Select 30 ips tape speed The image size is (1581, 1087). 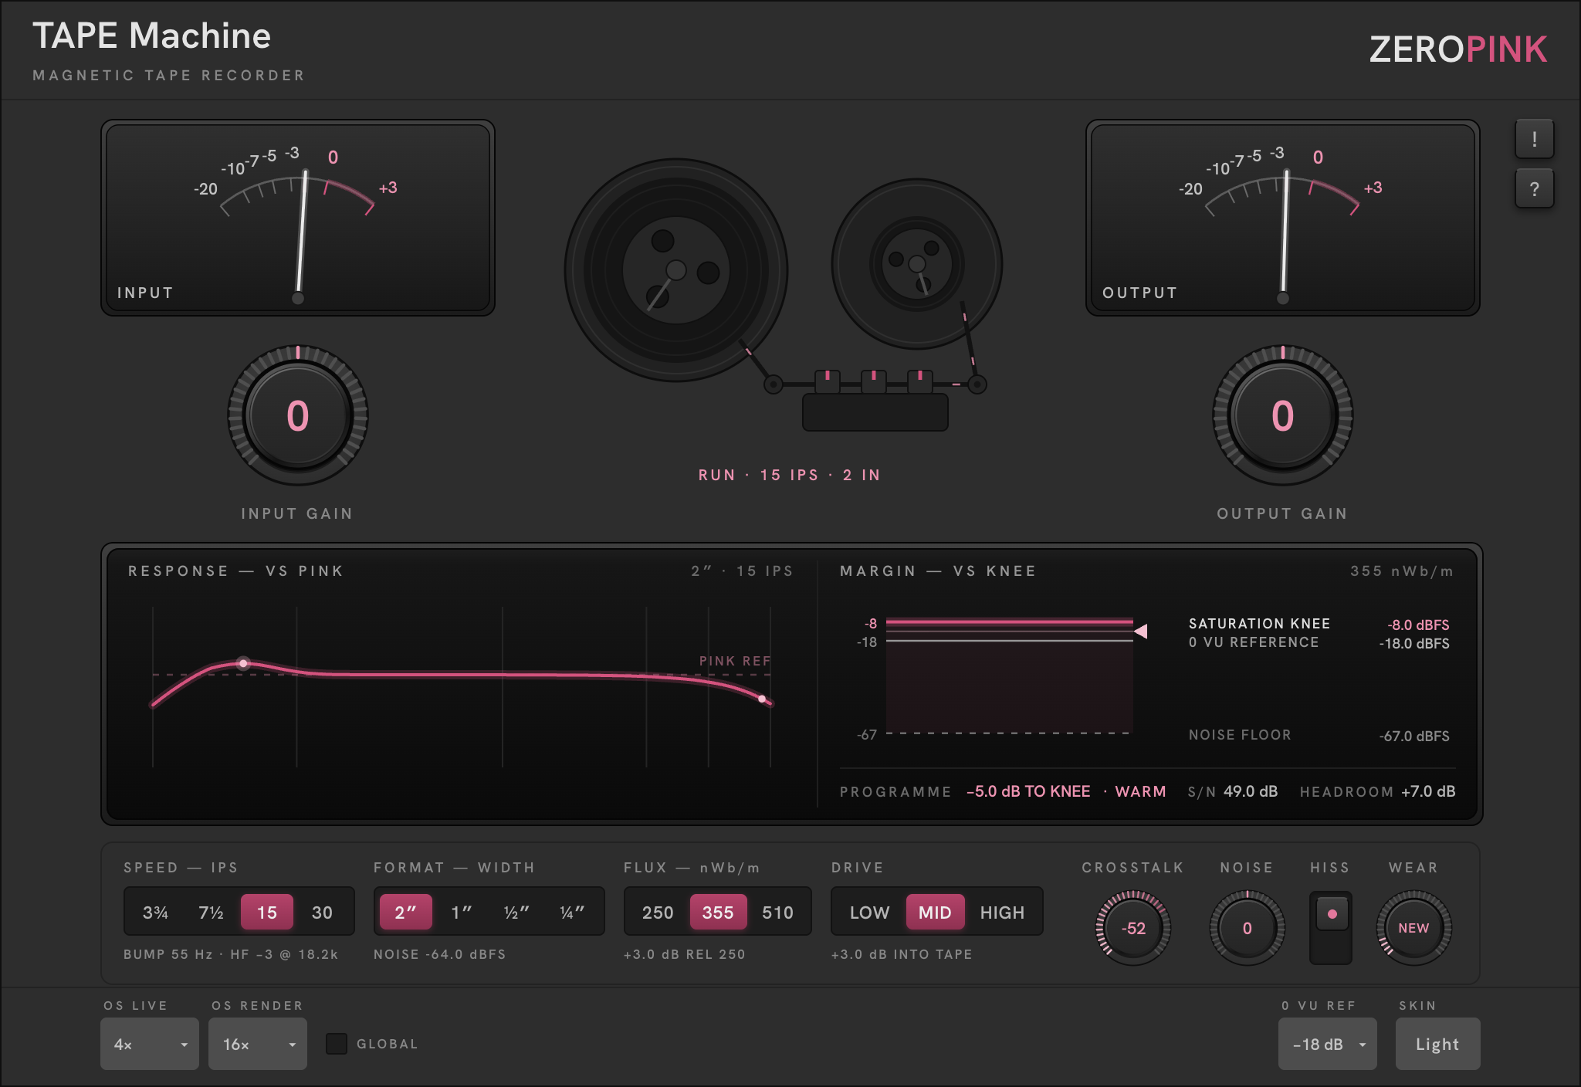click(322, 913)
